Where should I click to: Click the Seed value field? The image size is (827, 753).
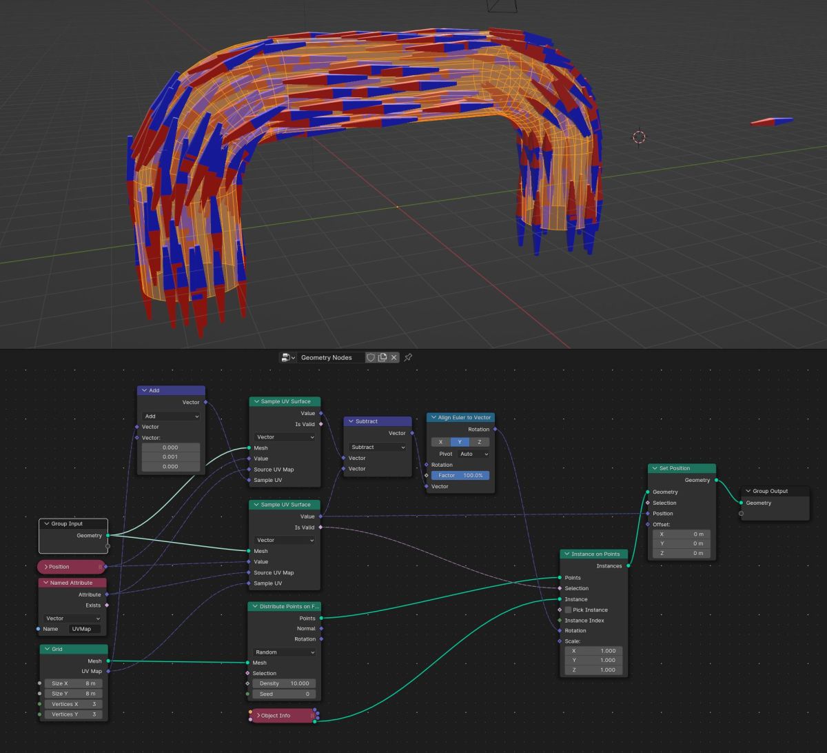(285, 694)
